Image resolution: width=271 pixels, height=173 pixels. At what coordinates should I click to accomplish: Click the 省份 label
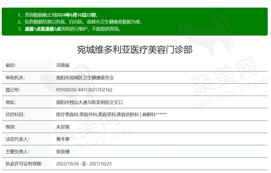point(11,65)
